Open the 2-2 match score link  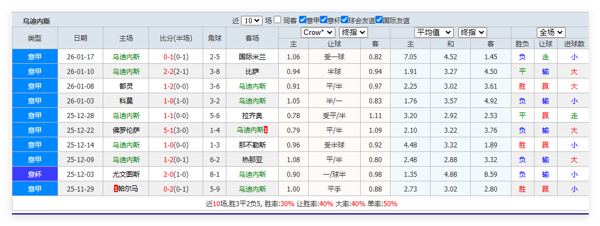(168, 72)
